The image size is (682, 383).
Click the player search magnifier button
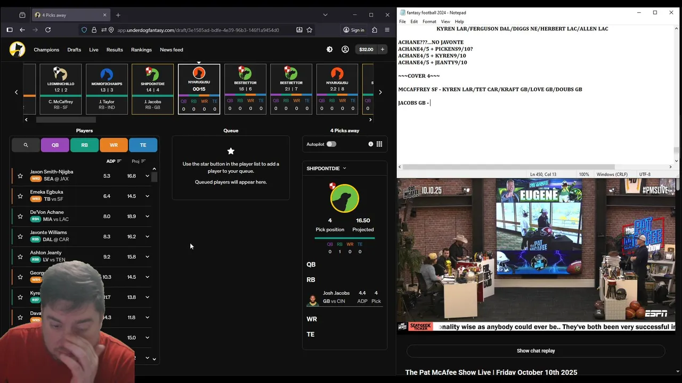pos(26,145)
